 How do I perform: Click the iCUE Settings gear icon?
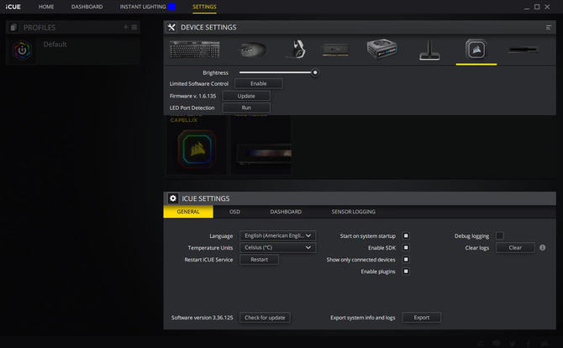pyautogui.click(x=173, y=198)
